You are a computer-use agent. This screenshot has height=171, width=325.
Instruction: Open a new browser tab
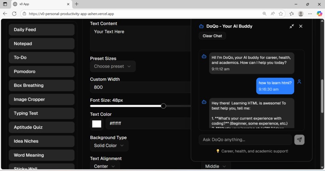77,4
